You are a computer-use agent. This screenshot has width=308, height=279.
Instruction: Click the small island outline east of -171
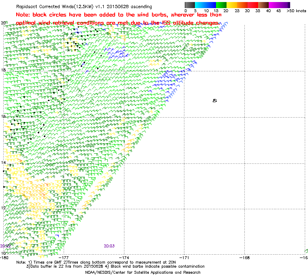215,101
